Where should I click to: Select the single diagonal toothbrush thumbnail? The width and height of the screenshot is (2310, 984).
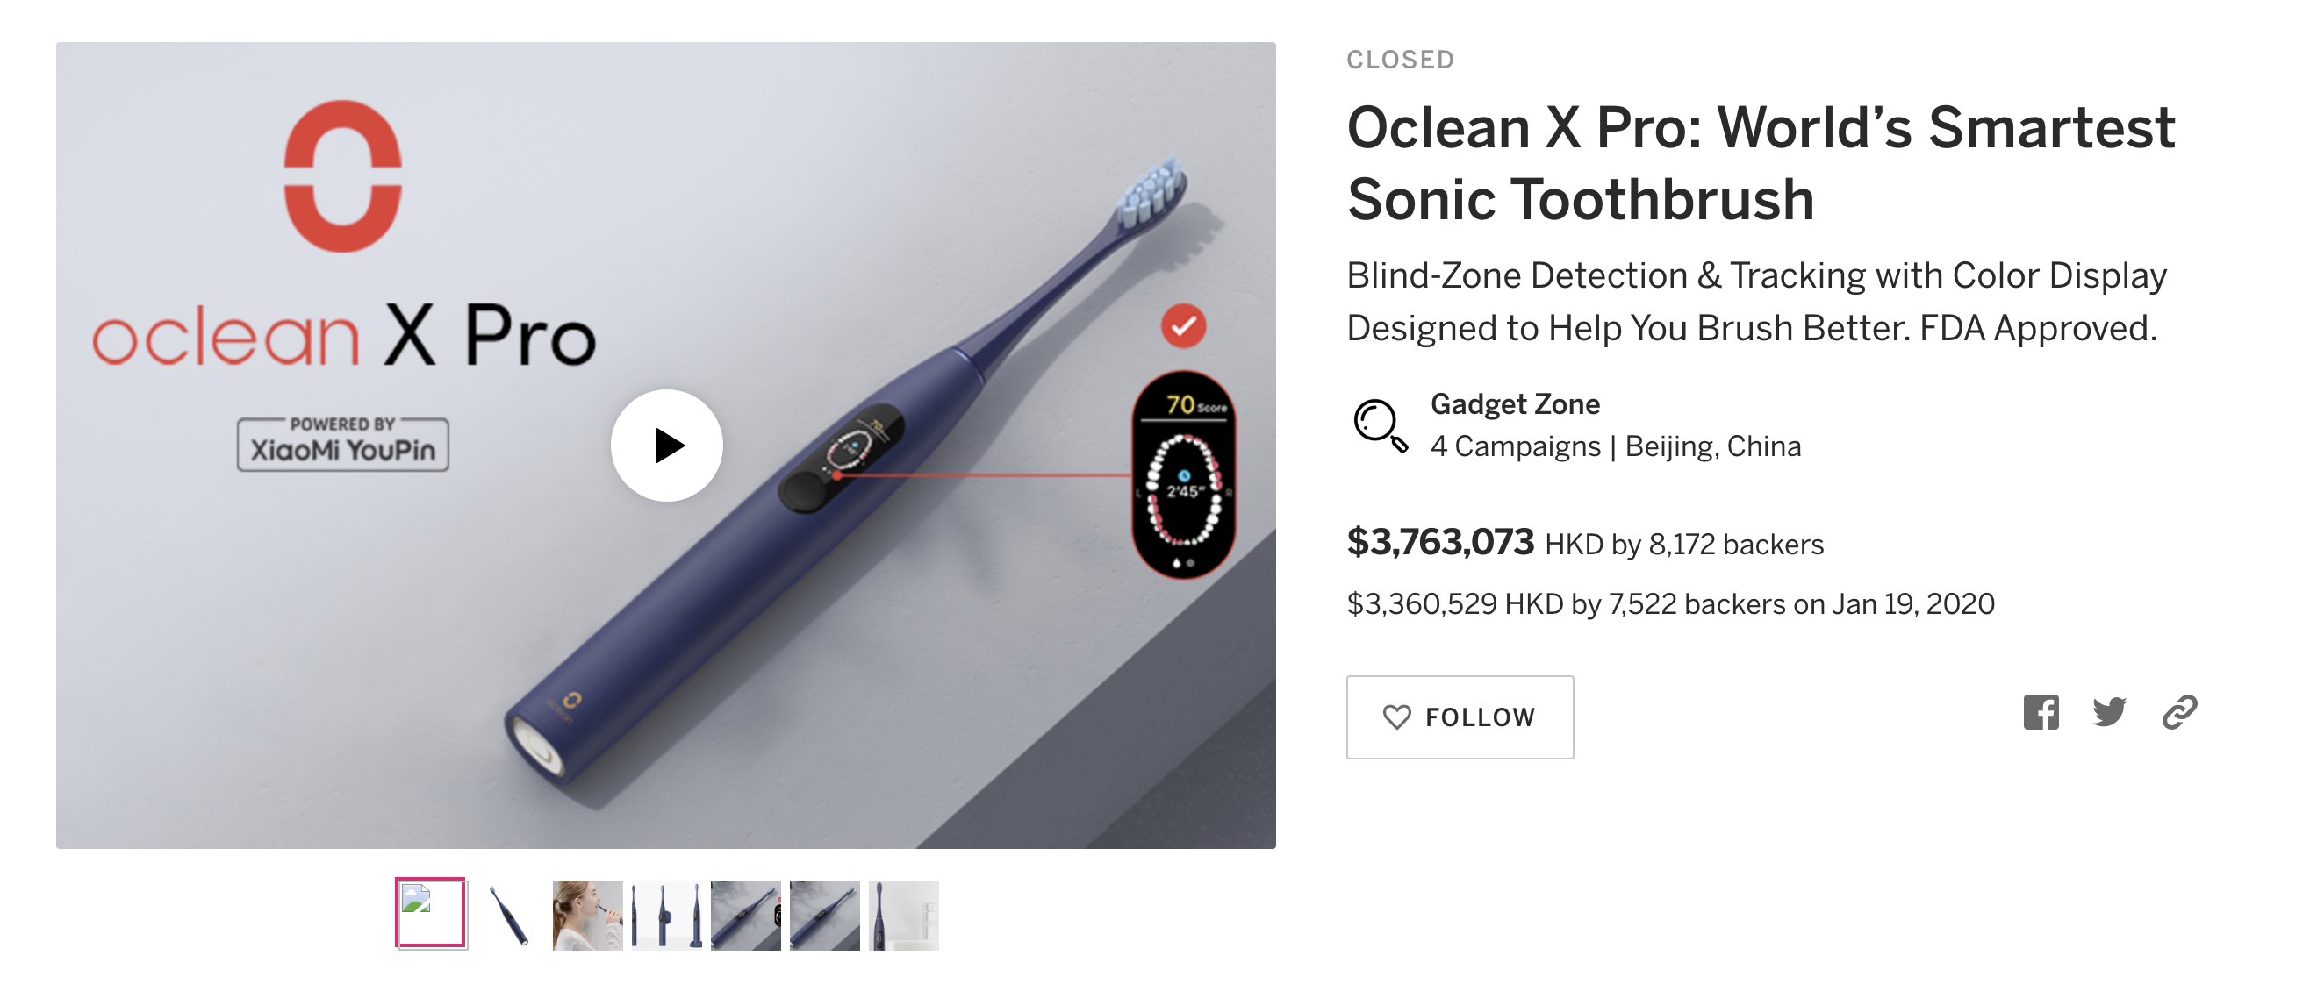pos(508,915)
